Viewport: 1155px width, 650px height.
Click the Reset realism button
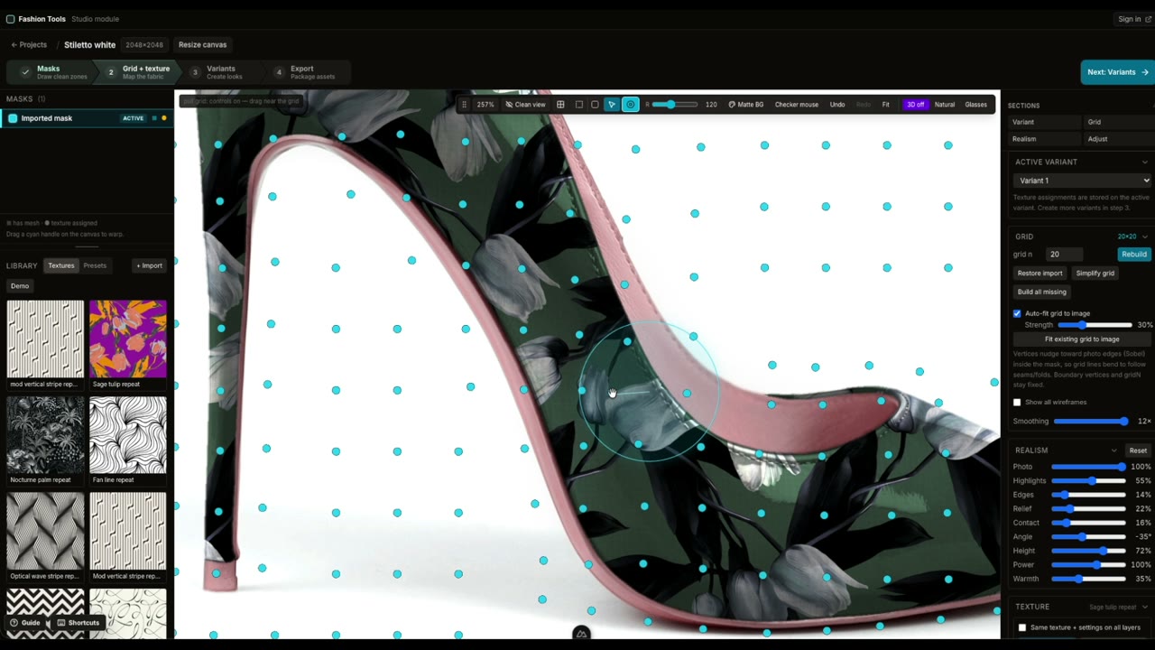click(x=1137, y=450)
